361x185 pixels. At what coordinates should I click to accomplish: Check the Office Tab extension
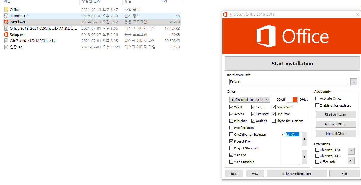[317, 162]
